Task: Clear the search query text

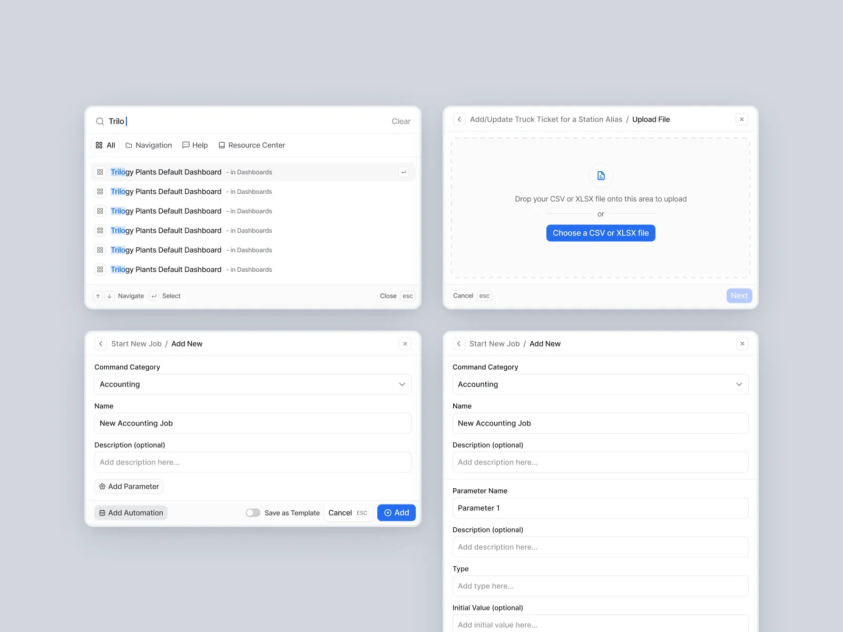Action: pyautogui.click(x=401, y=122)
